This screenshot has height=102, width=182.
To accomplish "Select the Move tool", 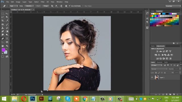I will click(x=7, y=14).
